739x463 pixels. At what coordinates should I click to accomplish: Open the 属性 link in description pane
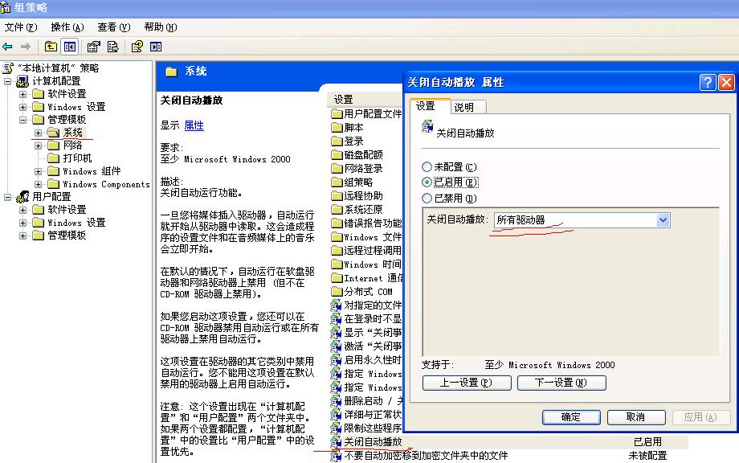click(194, 125)
